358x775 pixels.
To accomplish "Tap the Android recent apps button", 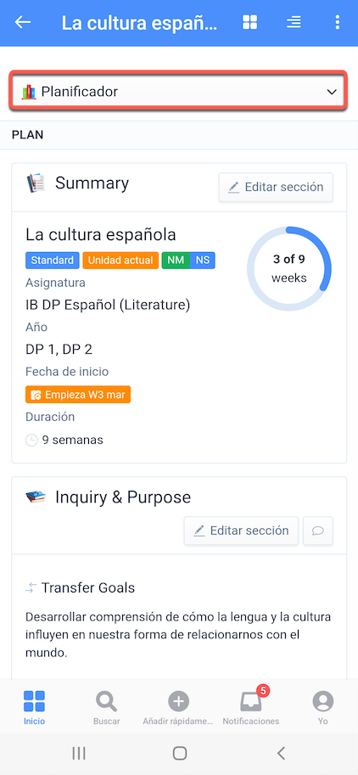I will point(79,753).
